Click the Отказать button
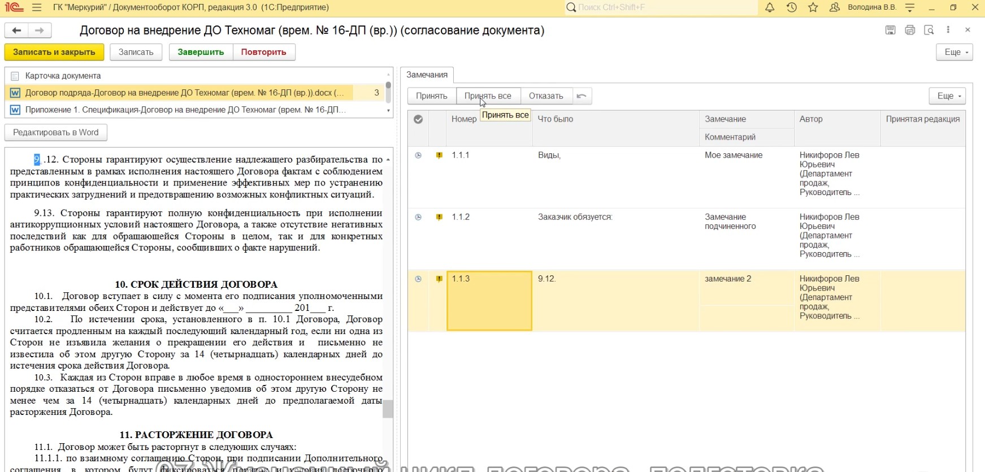The width and height of the screenshot is (985, 472). [546, 96]
